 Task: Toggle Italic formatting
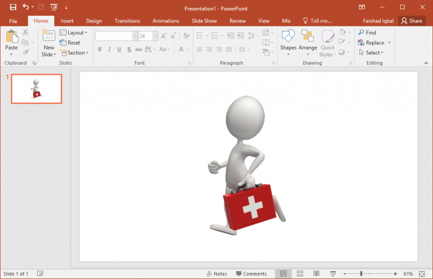pyautogui.click(x=109, y=49)
